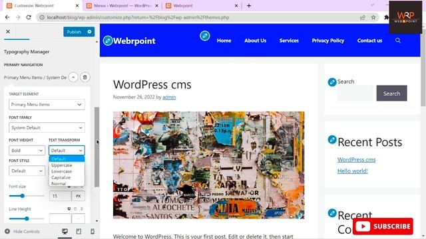
Task: Click the share page icon in address bar
Action: click(x=362, y=17)
